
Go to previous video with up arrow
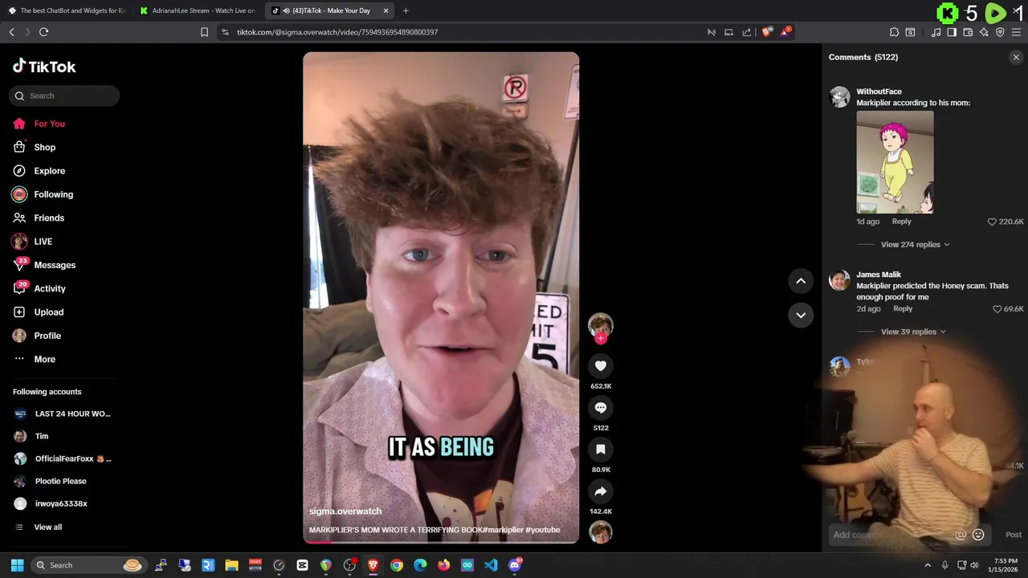801,280
